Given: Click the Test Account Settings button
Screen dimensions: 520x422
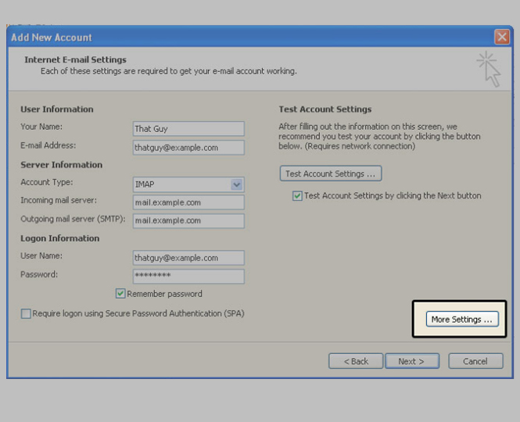Looking at the screenshot, I should 330,173.
